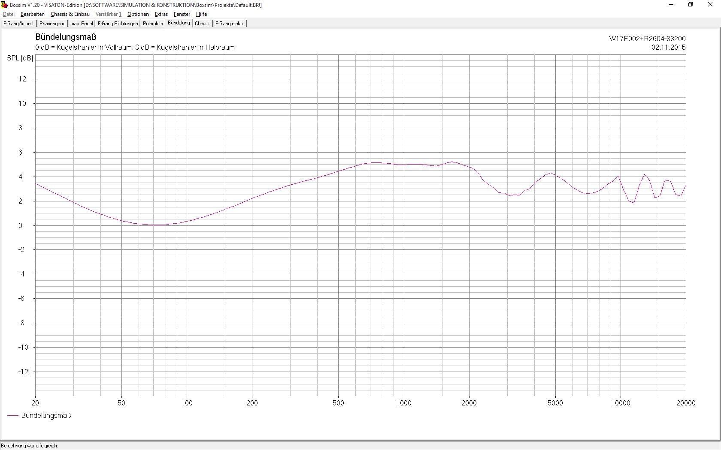721x450 pixels.
Task: Show the F-Gang Richtungen tab
Action: point(118,24)
